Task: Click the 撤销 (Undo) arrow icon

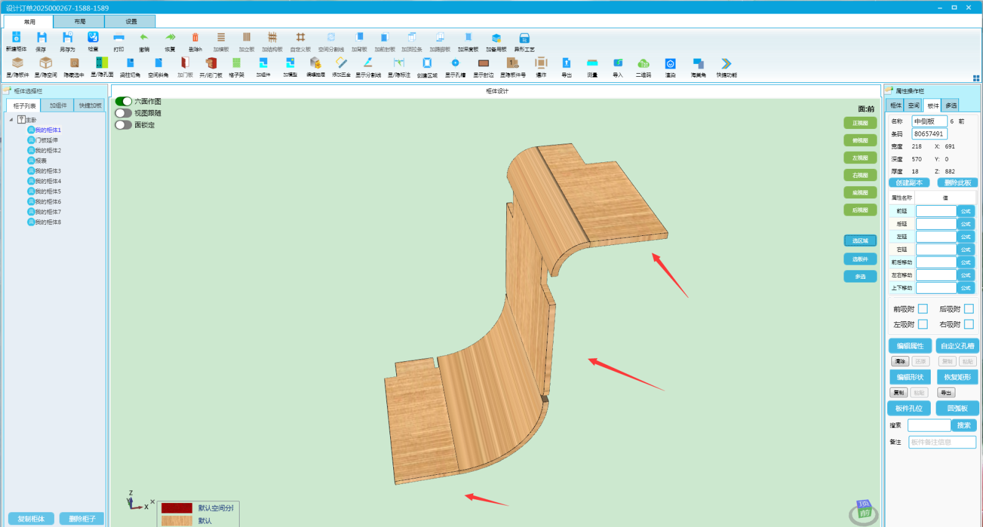Action: coord(144,38)
